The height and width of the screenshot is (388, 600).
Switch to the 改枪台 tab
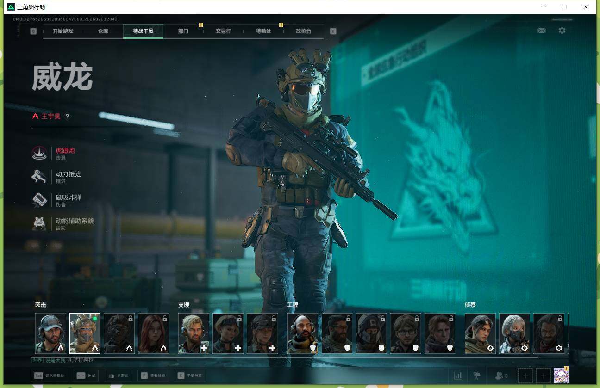(x=304, y=31)
